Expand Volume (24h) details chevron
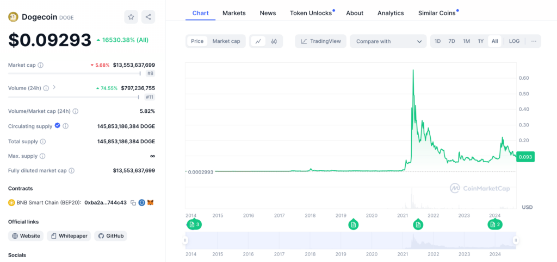 (x=54, y=87)
